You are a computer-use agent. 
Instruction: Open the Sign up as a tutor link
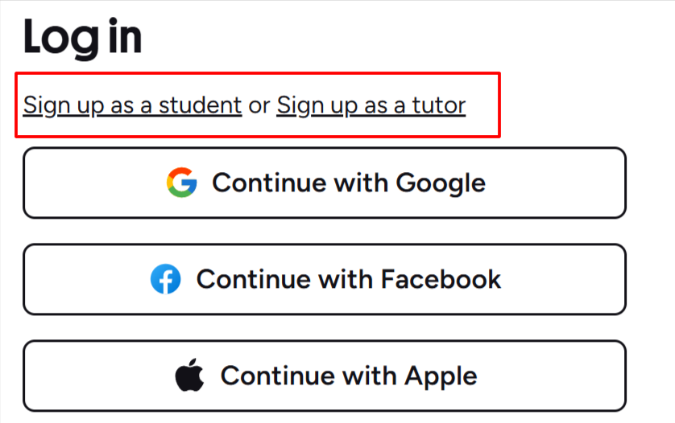click(x=371, y=105)
